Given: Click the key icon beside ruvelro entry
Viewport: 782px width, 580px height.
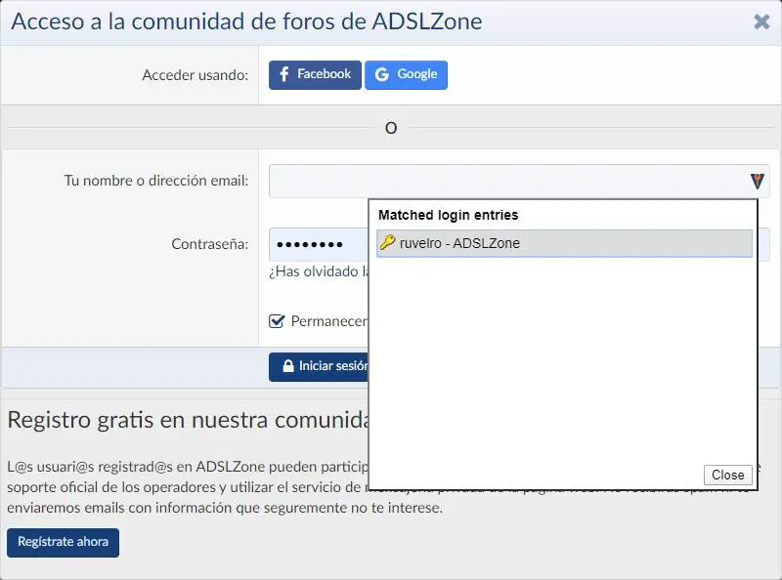Looking at the screenshot, I should click(388, 243).
